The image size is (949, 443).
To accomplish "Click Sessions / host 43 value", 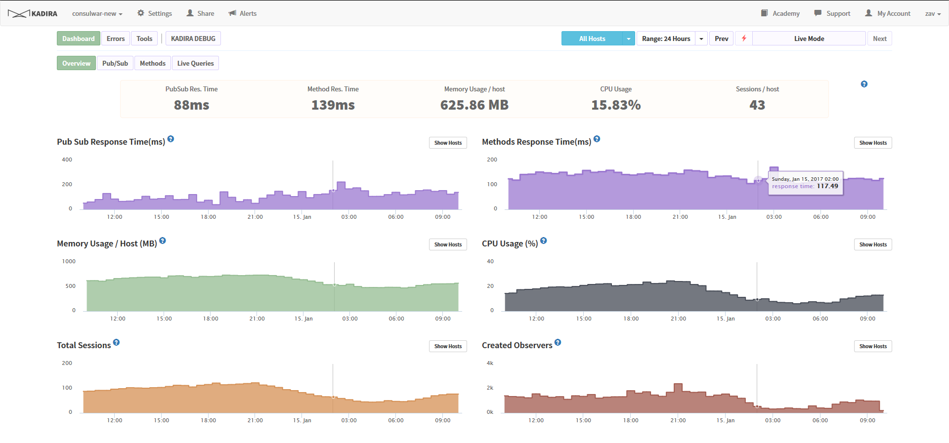I will tap(757, 105).
